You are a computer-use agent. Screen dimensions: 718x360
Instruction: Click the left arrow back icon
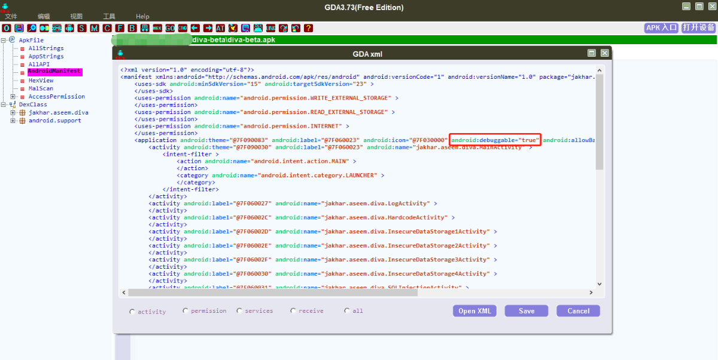(195, 28)
